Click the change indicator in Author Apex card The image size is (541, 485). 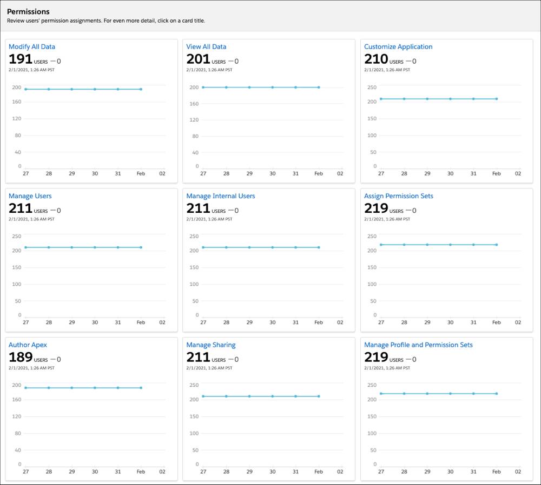click(56, 359)
